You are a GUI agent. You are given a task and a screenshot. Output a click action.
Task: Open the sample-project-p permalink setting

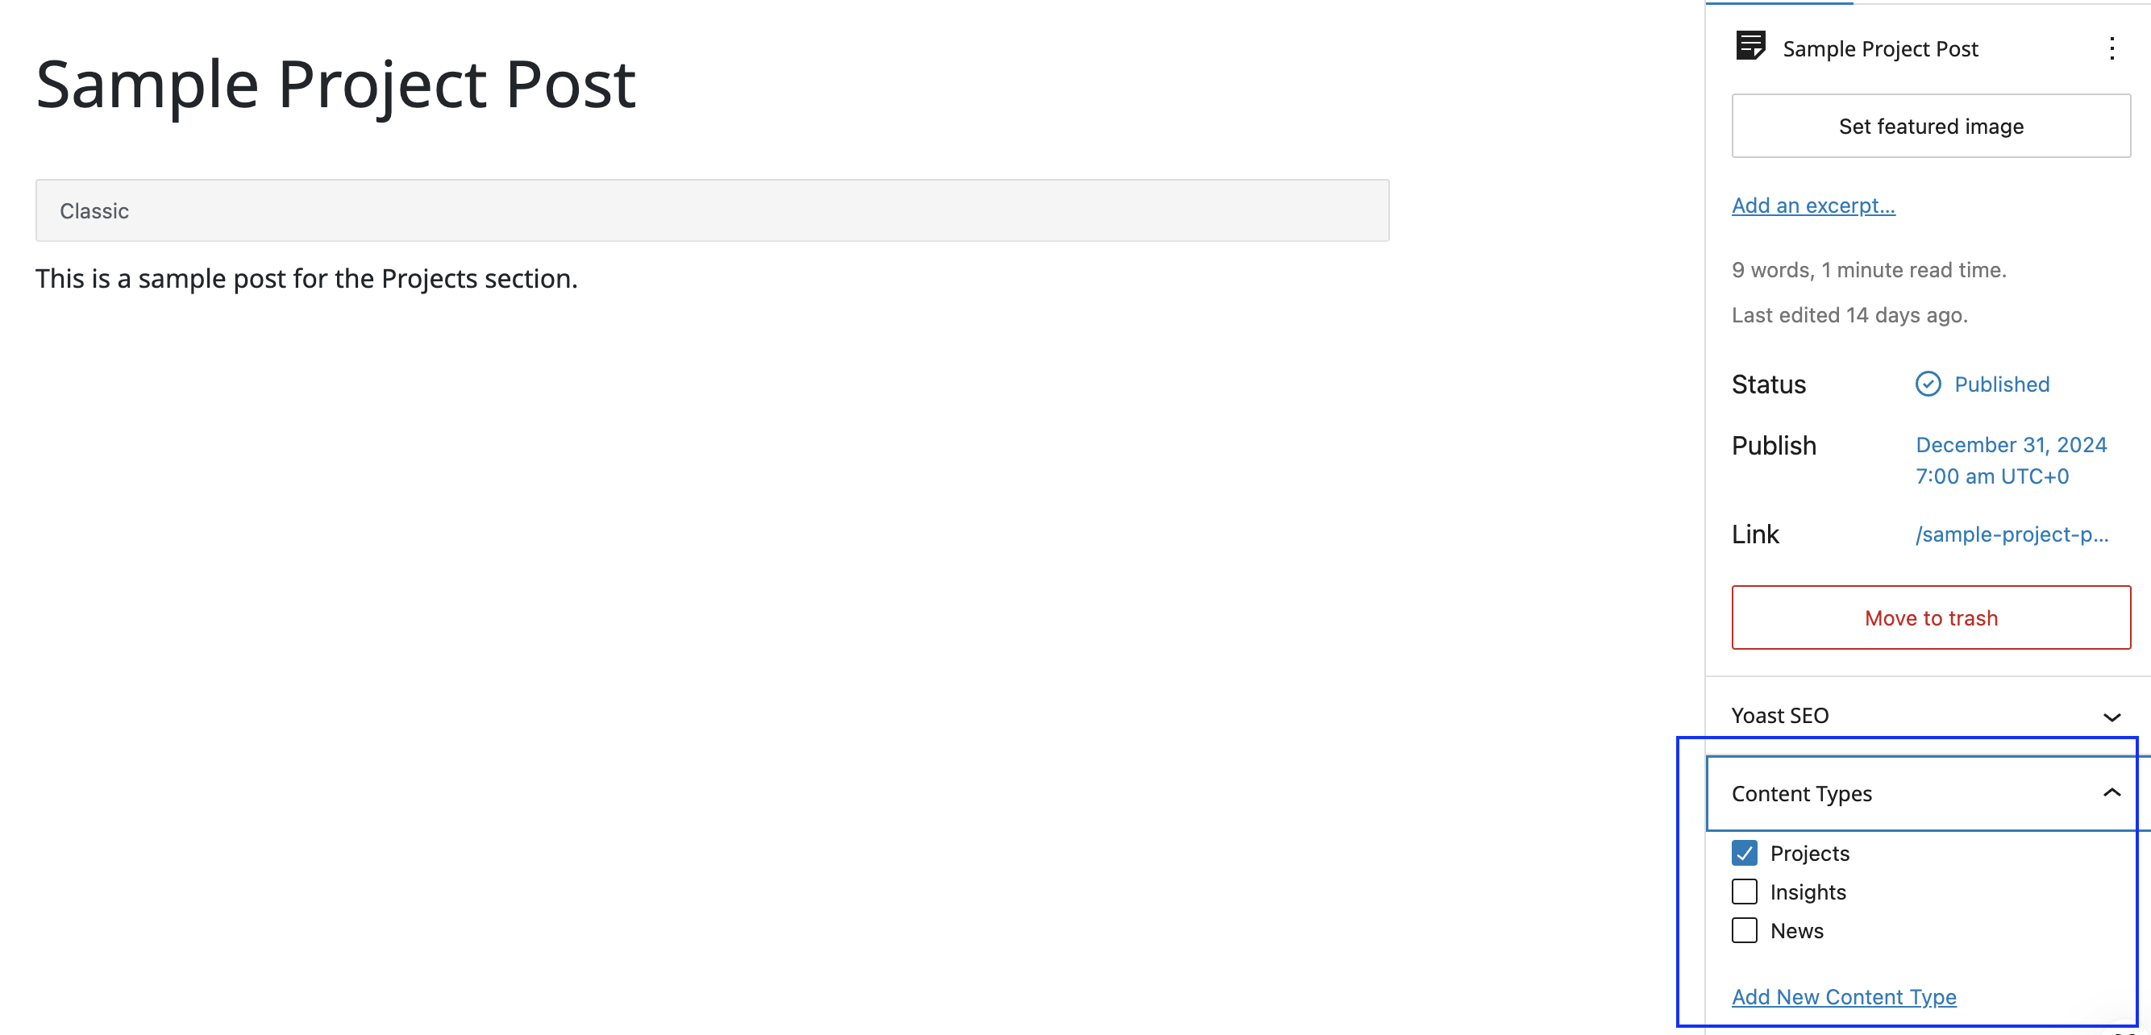[x=2011, y=534]
